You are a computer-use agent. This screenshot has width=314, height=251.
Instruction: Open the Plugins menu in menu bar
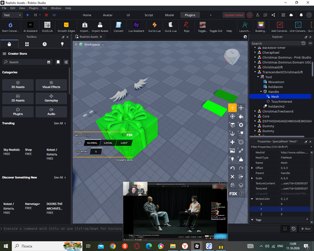pos(33,8)
